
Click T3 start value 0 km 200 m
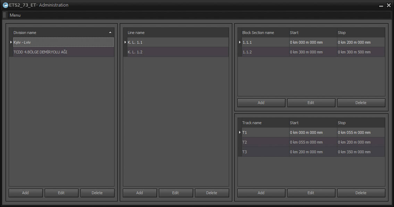(313, 152)
